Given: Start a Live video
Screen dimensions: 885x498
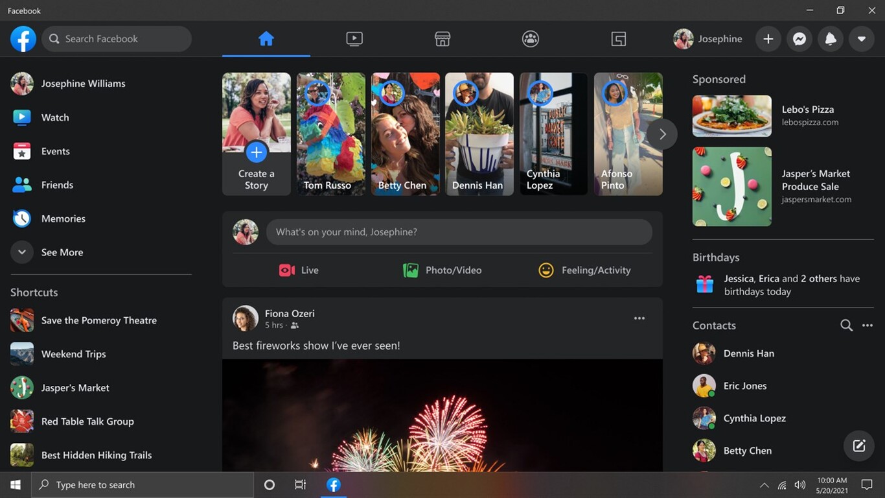Looking at the screenshot, I should coord(299,270).
